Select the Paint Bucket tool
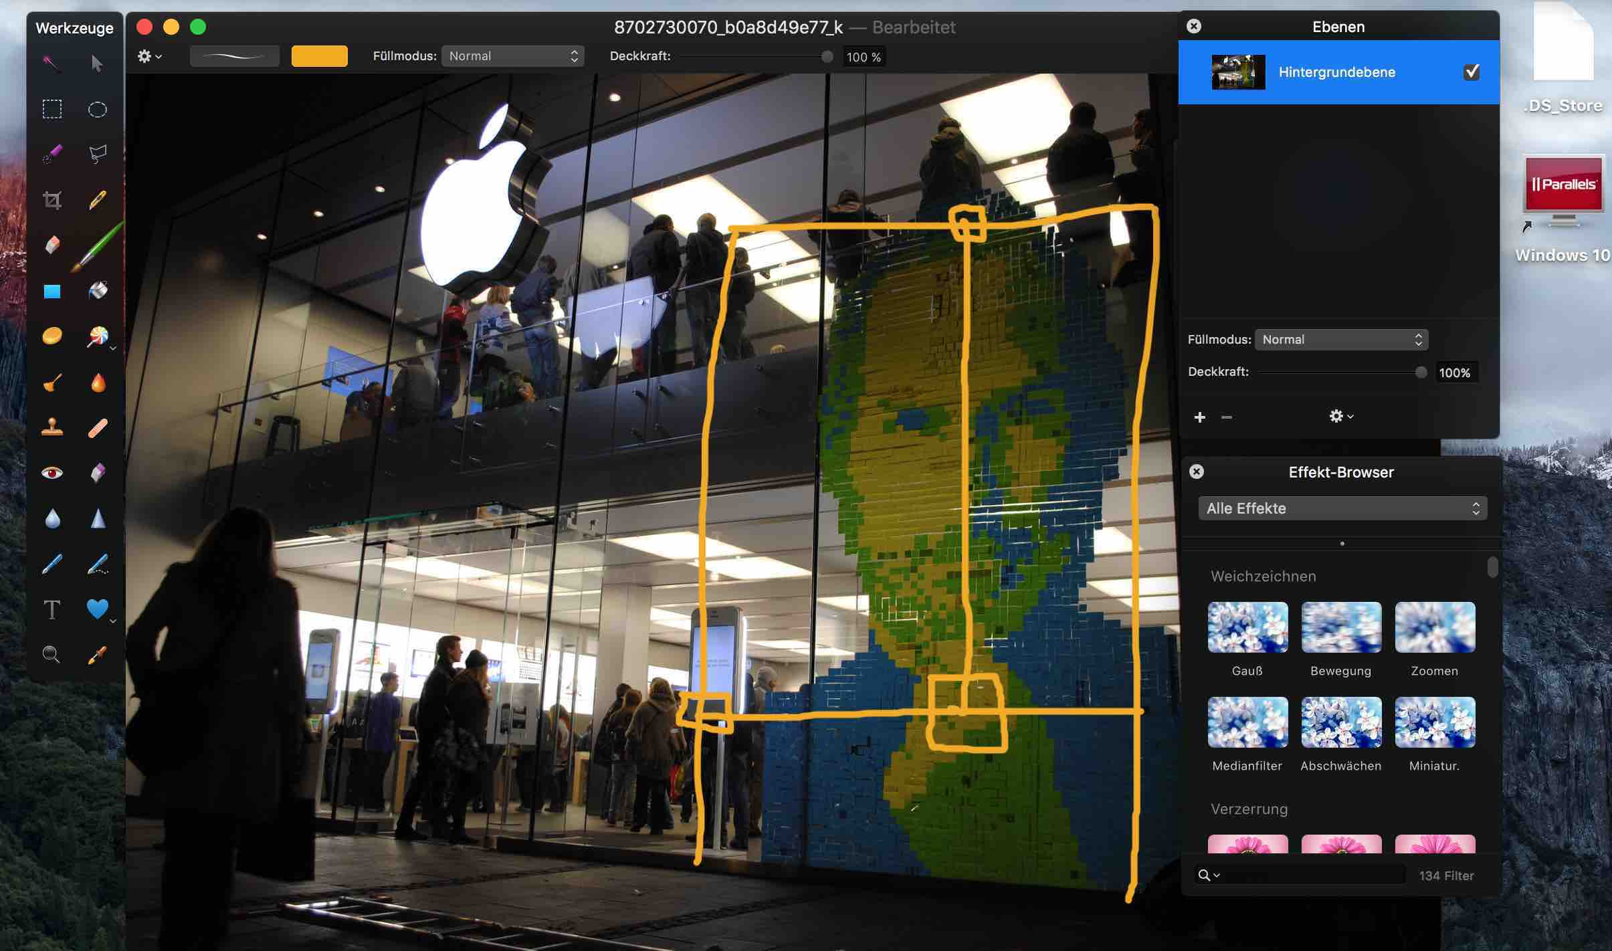 [x=97, y=290]
